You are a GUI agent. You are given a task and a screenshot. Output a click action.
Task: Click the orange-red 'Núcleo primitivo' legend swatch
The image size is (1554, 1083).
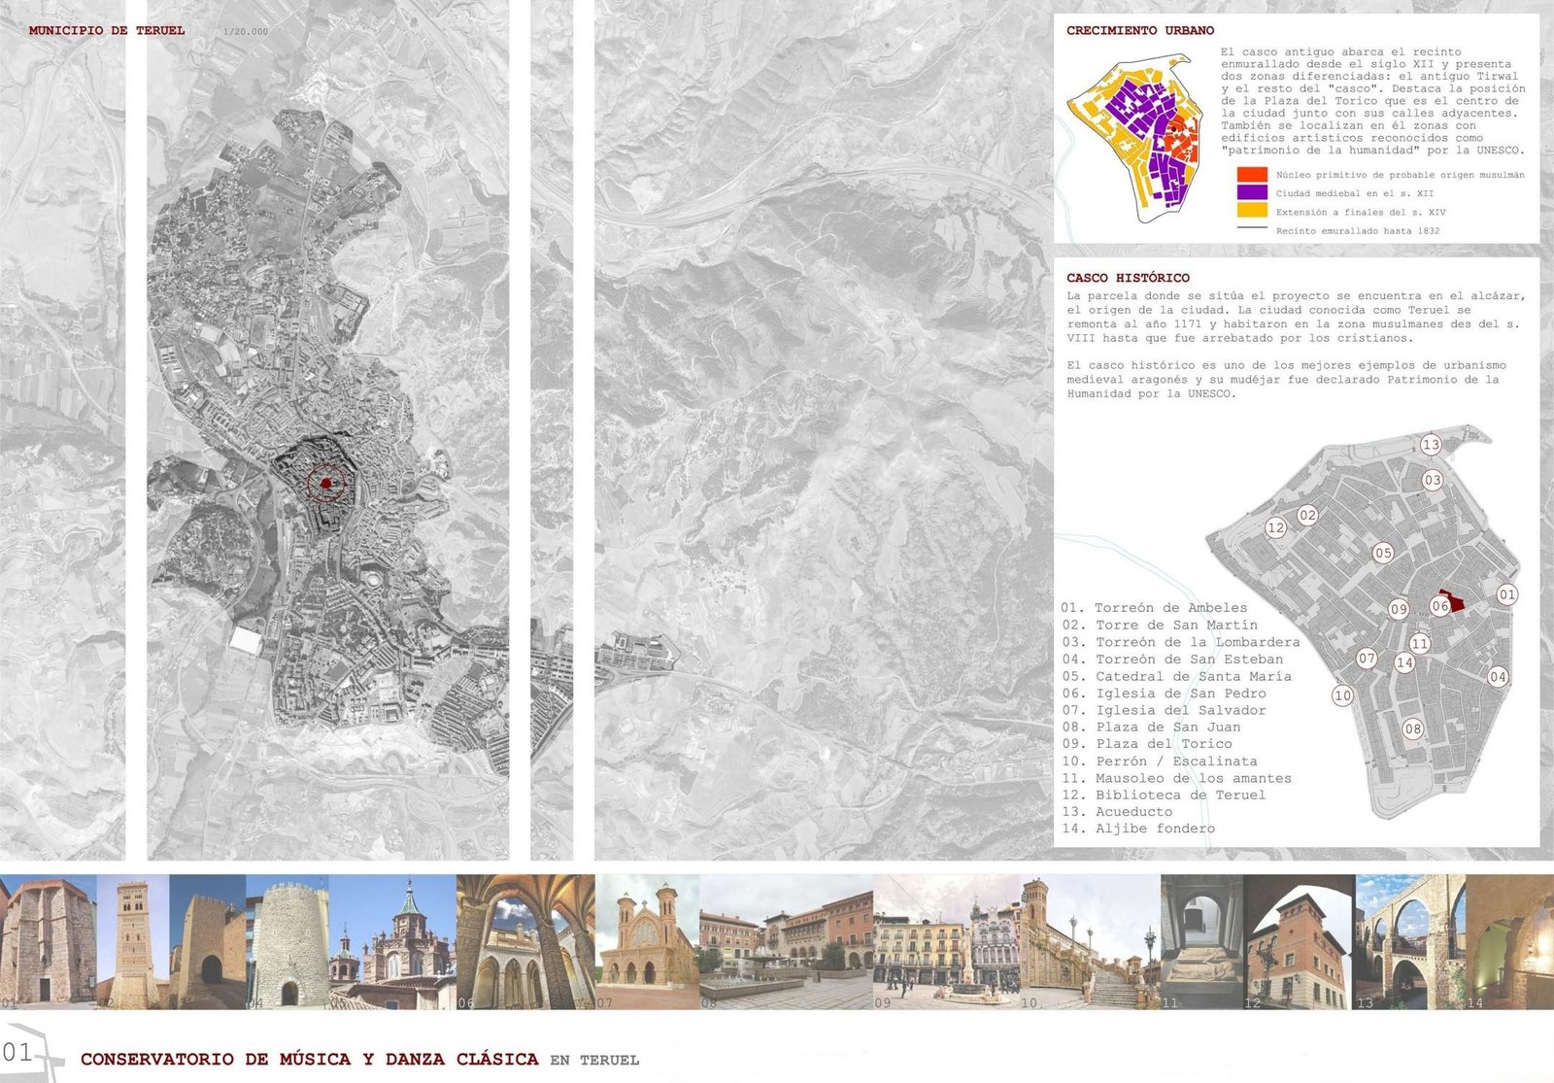(x=1252, y=175)
